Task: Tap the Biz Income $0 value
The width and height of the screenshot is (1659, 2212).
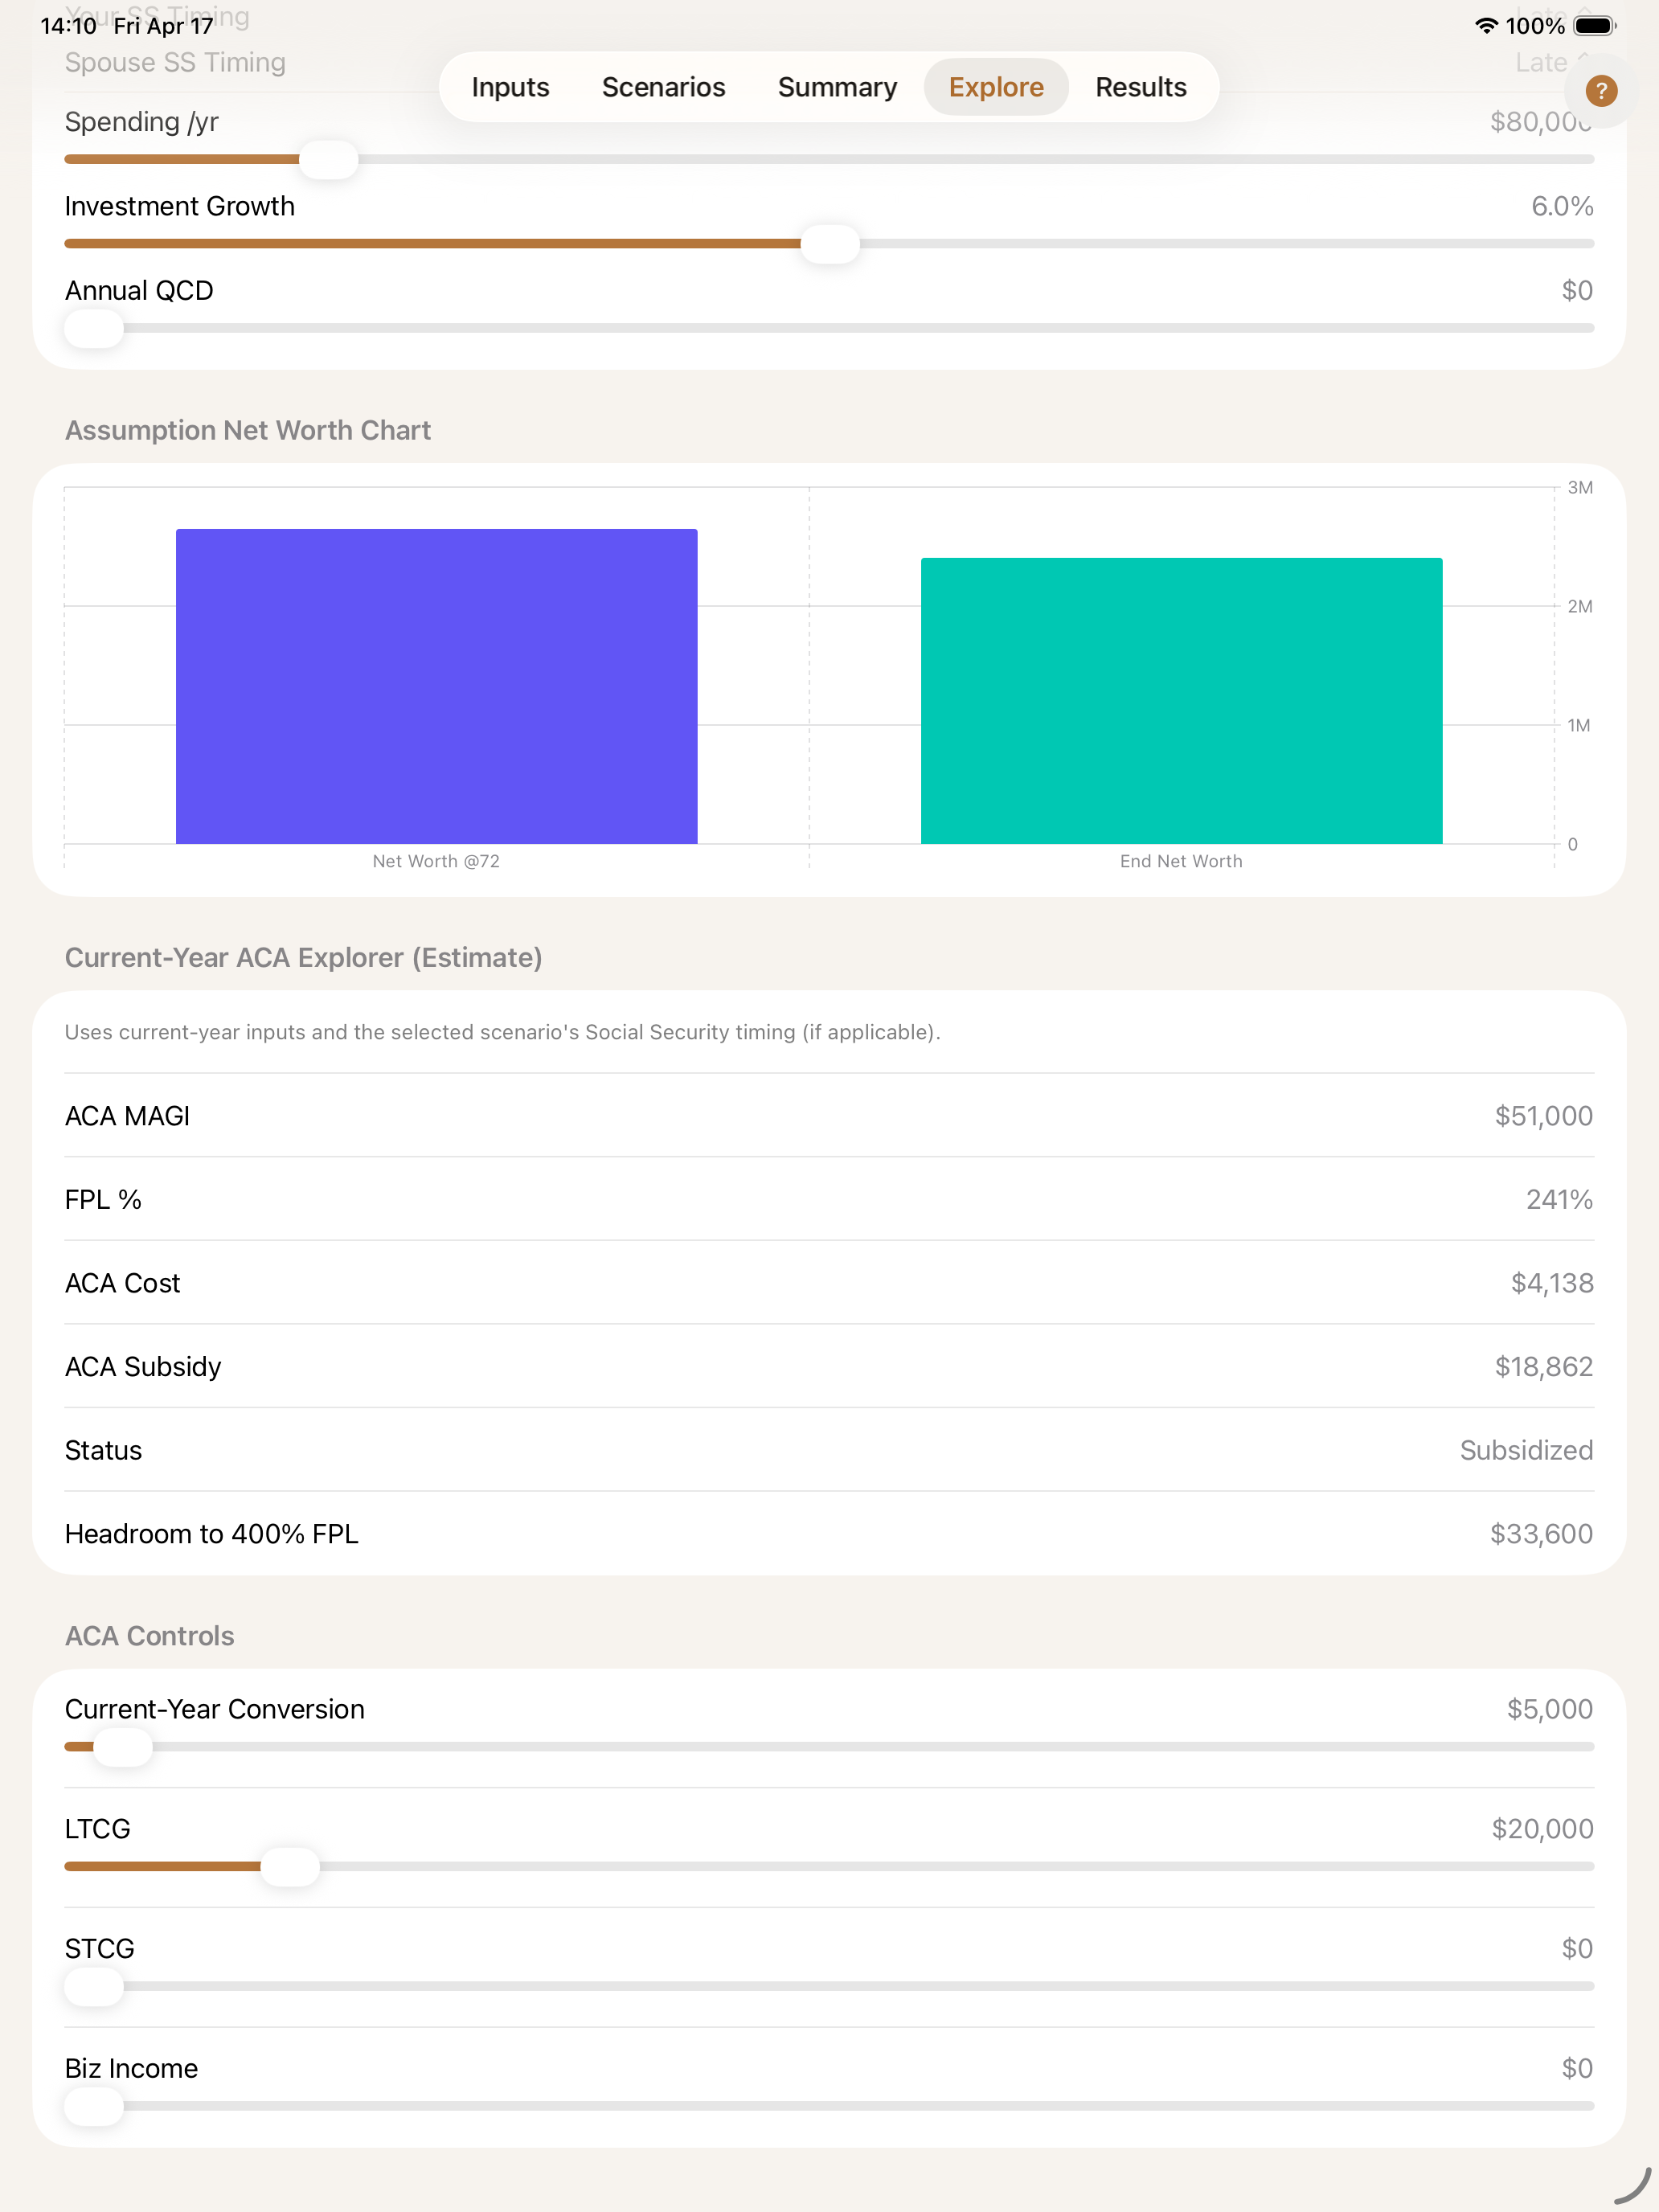Action: pyautogui.click(x=1577, y=2070)
